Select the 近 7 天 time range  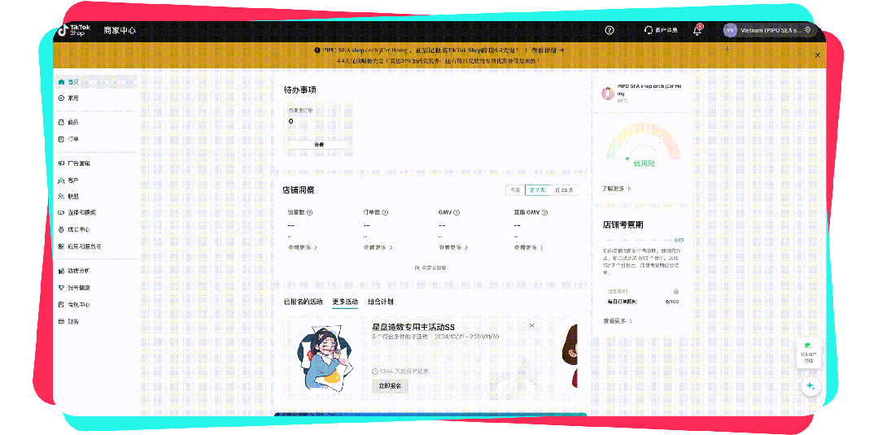click(x=537, y=190)
